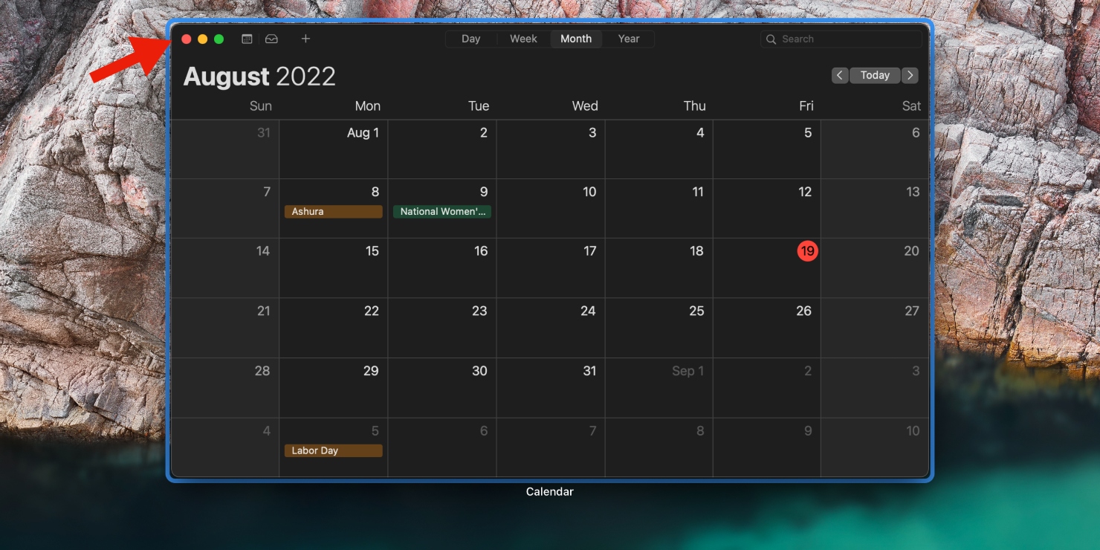Open the invitations inbox icon

[272, 39]
